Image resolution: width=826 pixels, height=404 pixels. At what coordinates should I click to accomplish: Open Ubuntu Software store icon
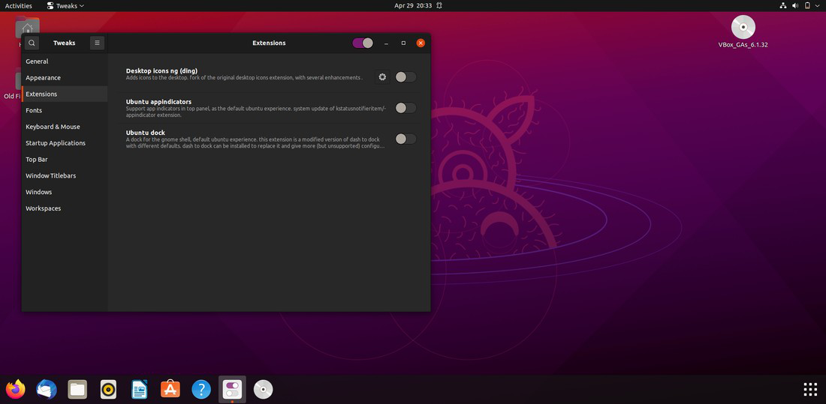tap(170, 390)
